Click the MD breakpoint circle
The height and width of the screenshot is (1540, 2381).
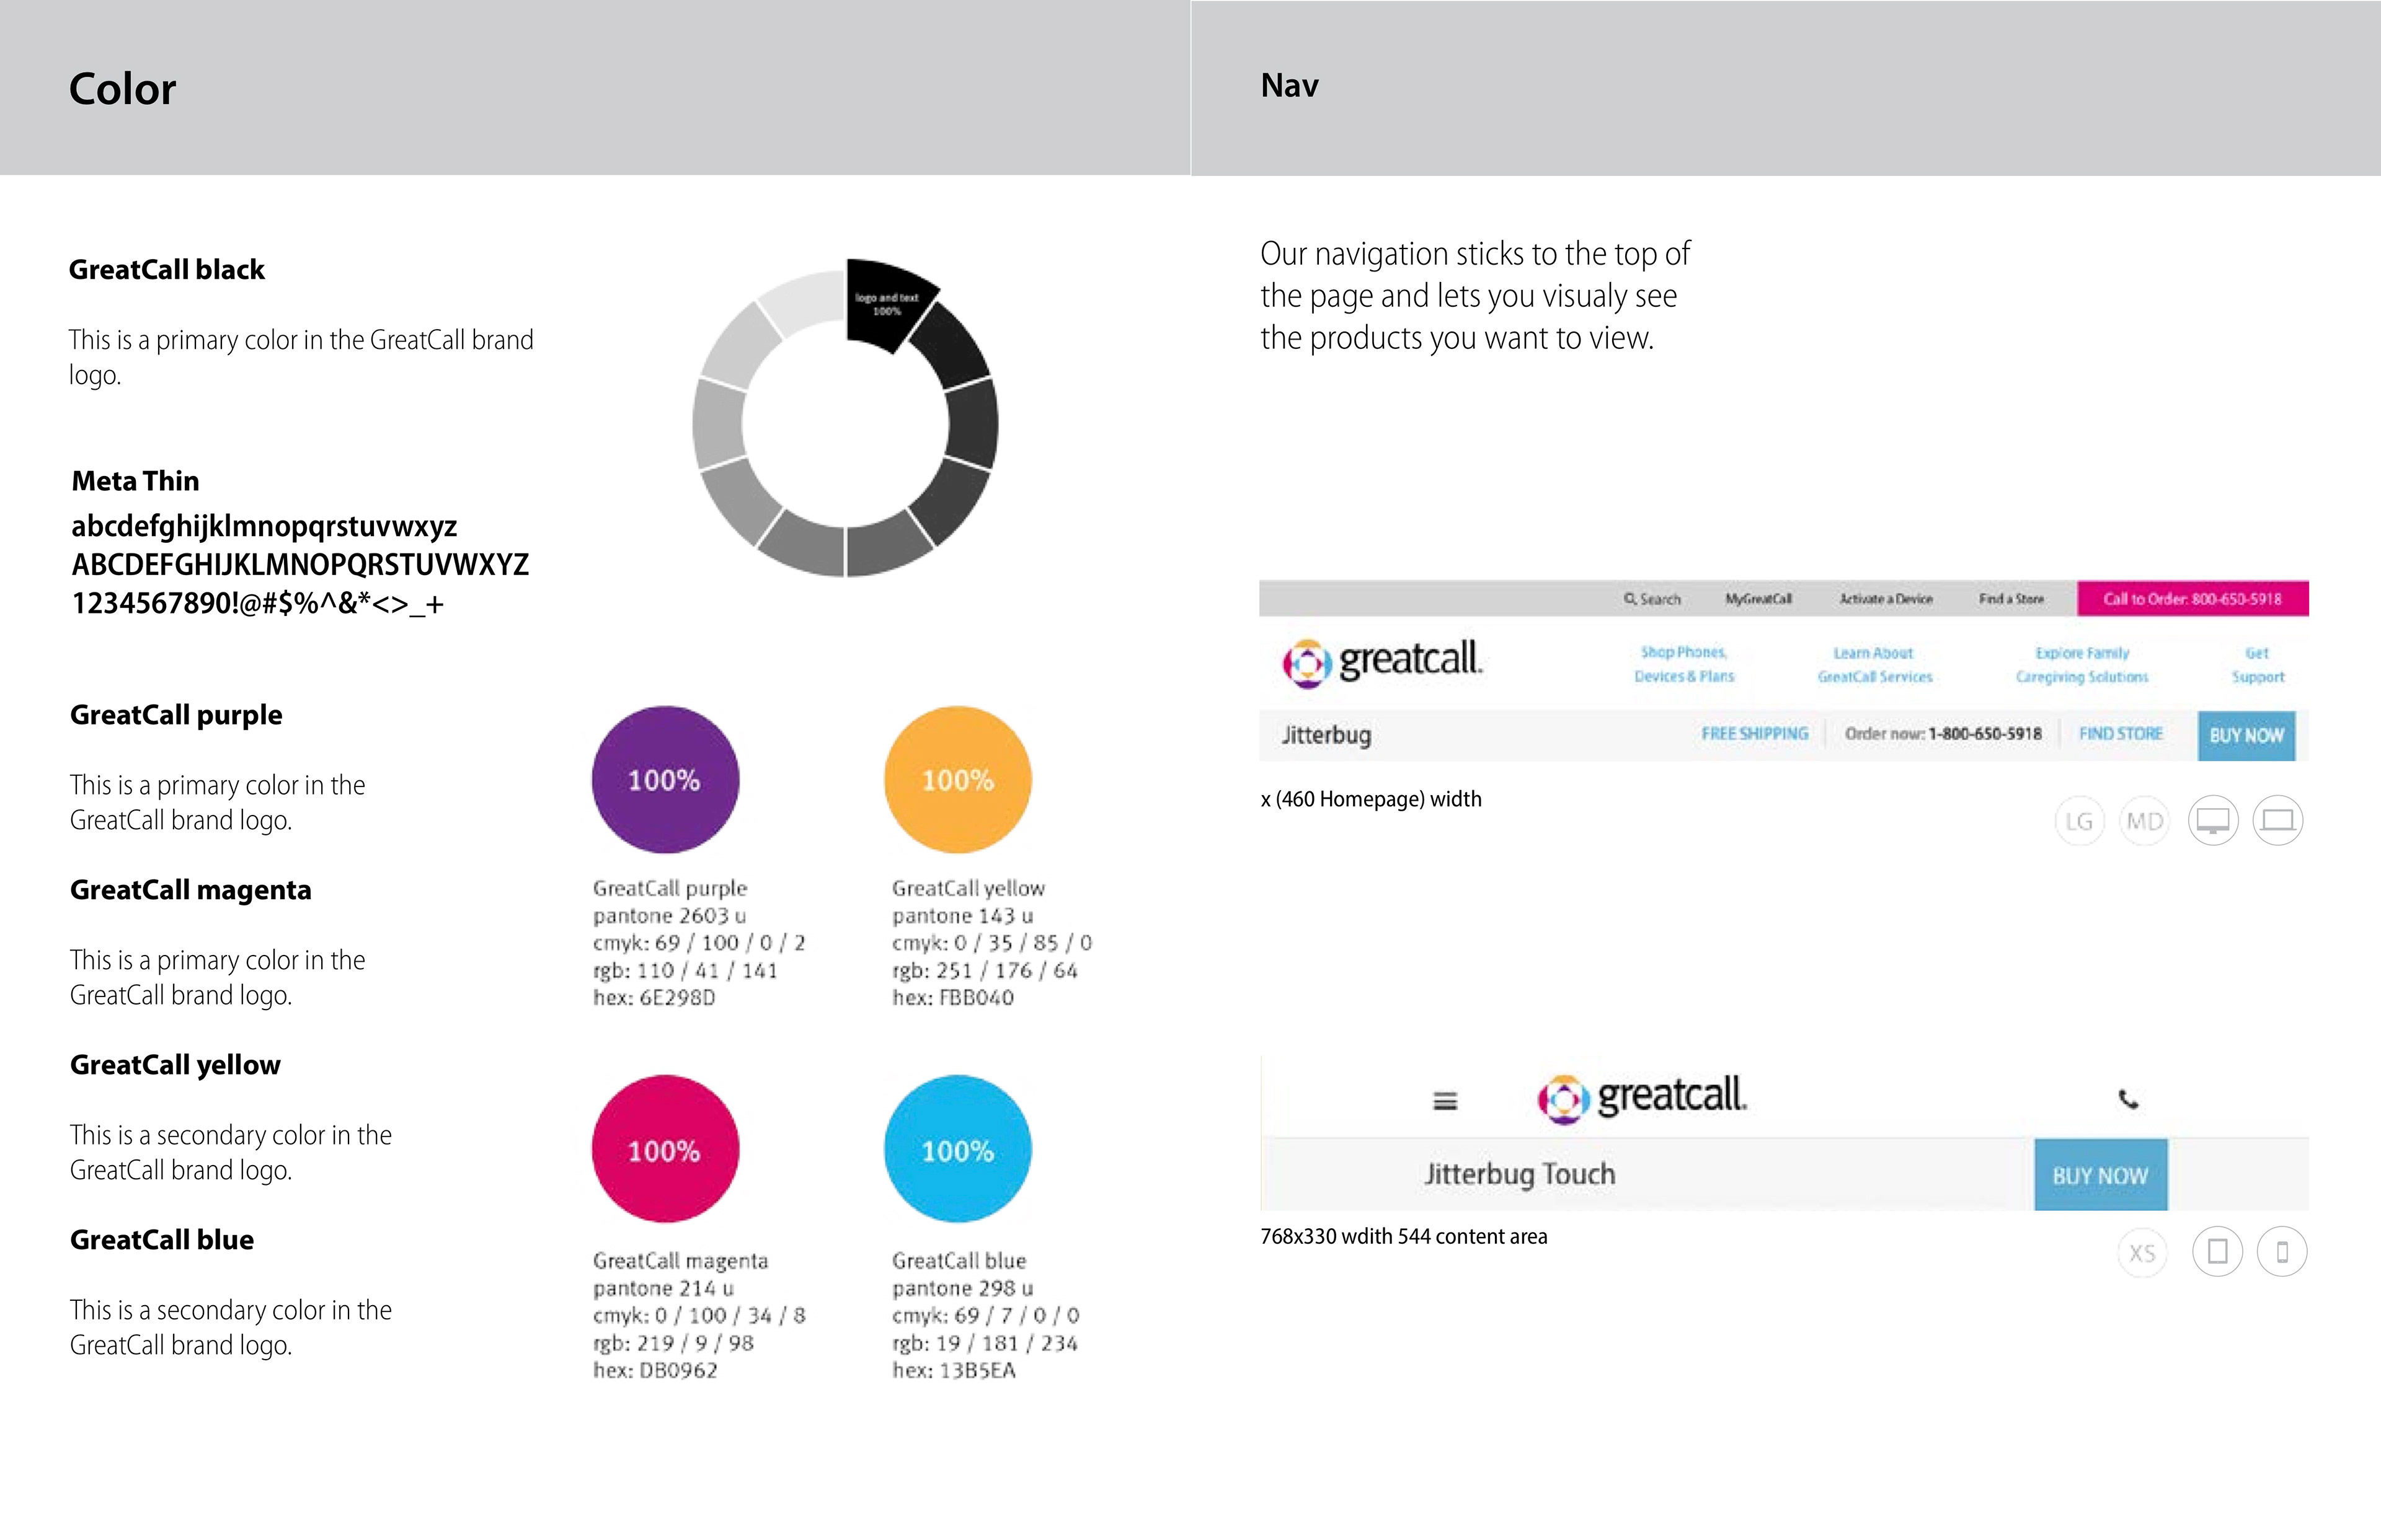coord(2144,822)
